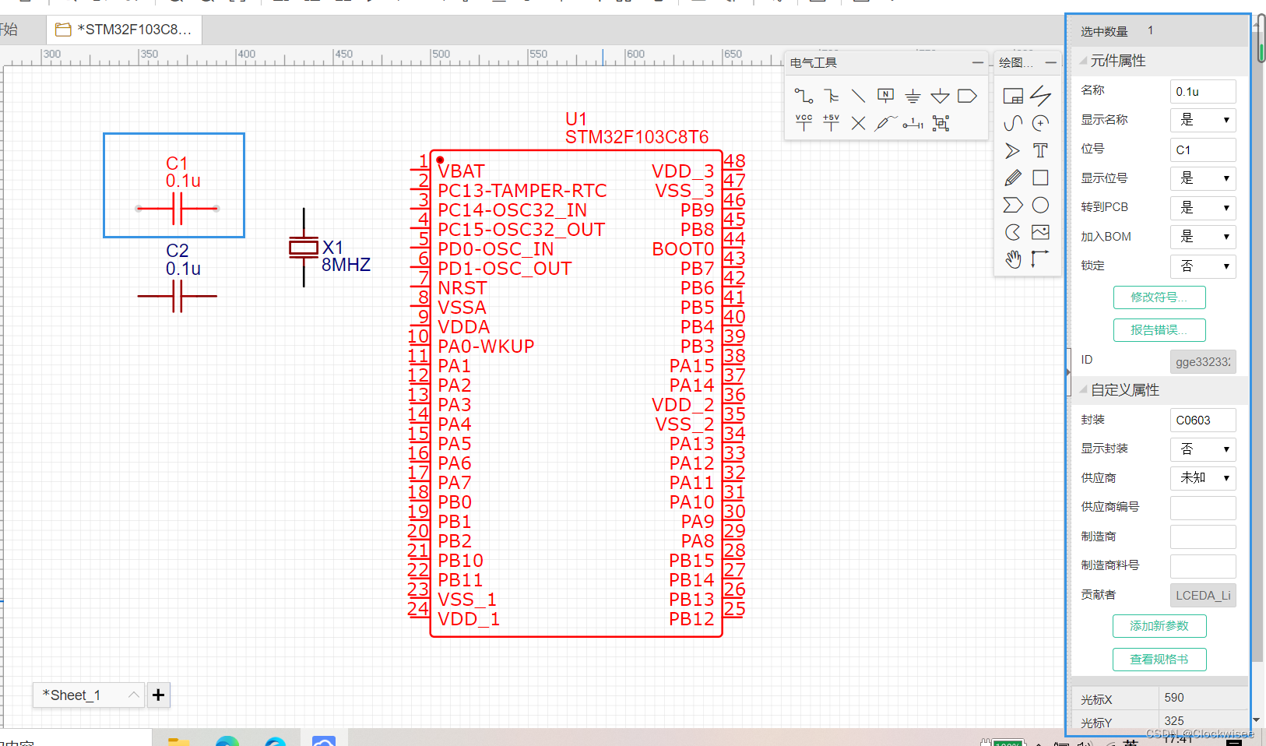Select the Pie shape tool
This screenshot has height=746, width=1266.
tap(1013, 232)
